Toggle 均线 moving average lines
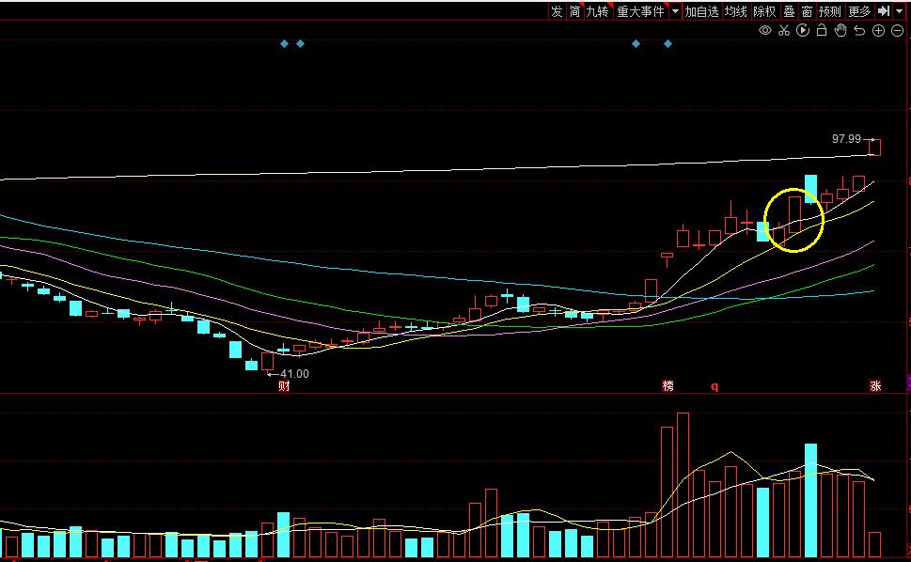The width and height of the screenshot is (911, 562). [735, 11]
